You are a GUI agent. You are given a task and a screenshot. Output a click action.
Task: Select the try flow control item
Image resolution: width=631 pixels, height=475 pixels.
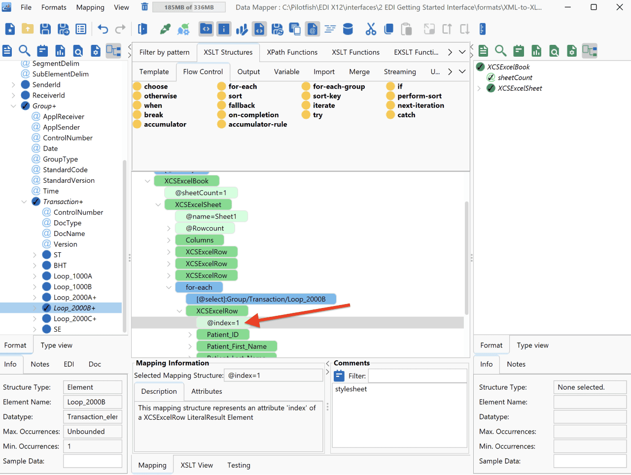(x=312, y=115)
